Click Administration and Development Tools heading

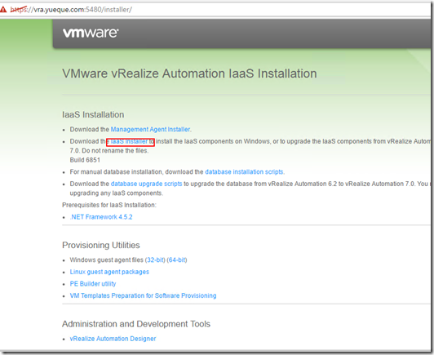pyautogui.click(x=136, y=324)
